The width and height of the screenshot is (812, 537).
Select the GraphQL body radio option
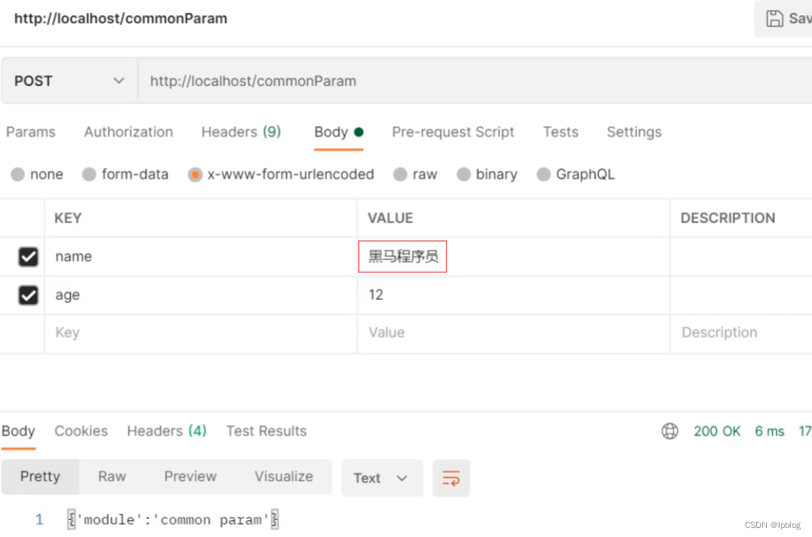[x=543, y=174]
